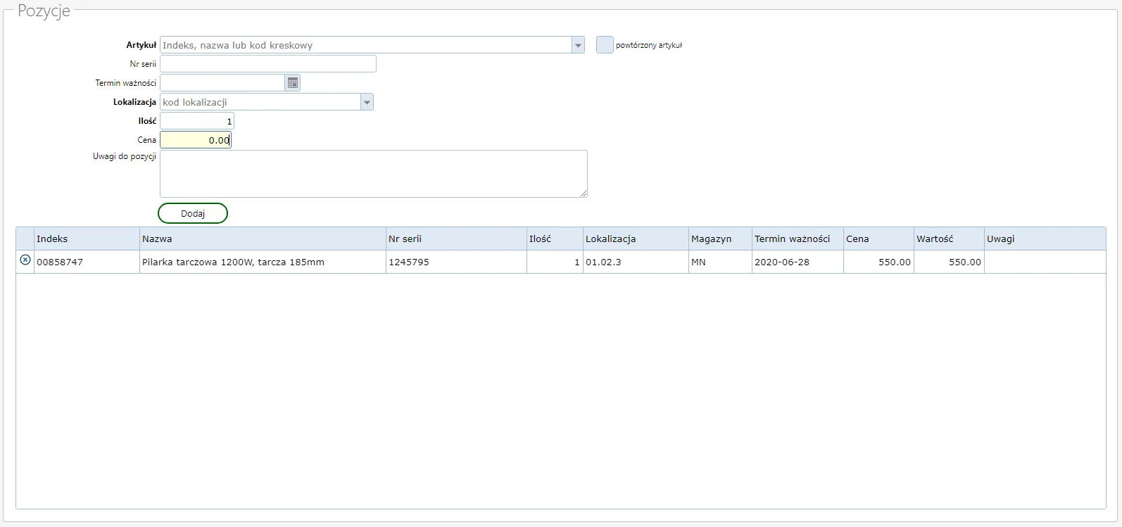Select index cell 00858747
The image size is (1122, 527).
tap(87, 262)
